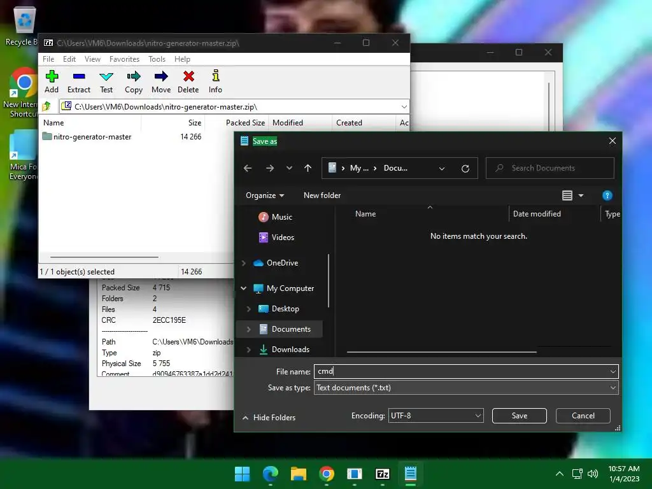The width and height of the screenshot is (652, 489).
Task: Collapse the My Computer tree node
Action: (244, 288)
